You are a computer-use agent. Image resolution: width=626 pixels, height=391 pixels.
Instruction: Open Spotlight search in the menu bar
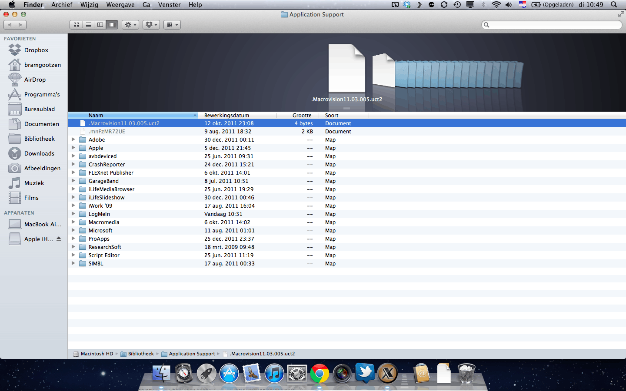[614, 5]
